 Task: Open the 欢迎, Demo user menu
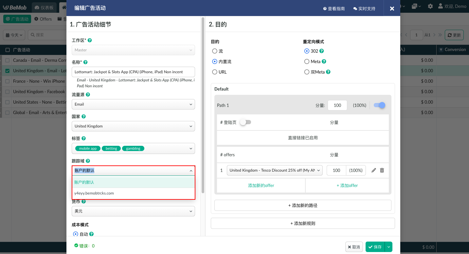(452, 6)
